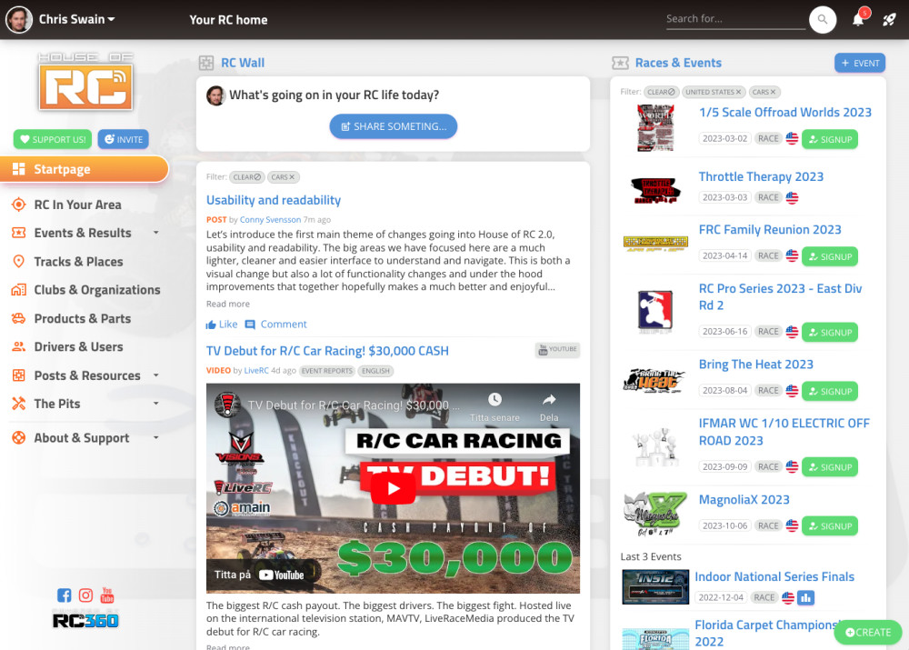This screenshot has width=909, height=650.
Task: Open Products & Parts
Action: click(83, 318)
